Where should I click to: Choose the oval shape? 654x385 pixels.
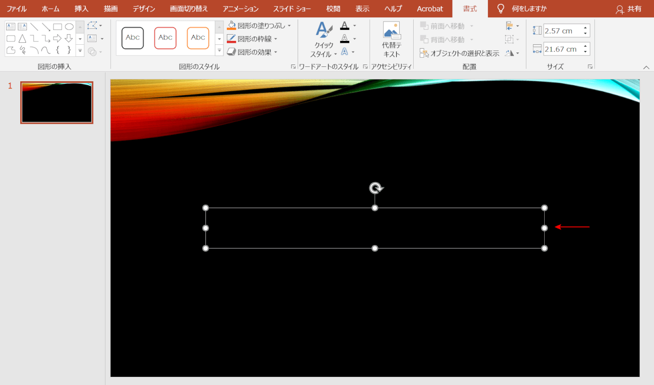[x=69, y=27]
